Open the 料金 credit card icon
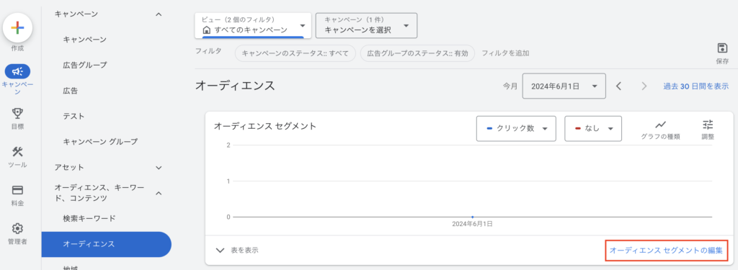The image size is (738, 270). (x=17, y=190)
